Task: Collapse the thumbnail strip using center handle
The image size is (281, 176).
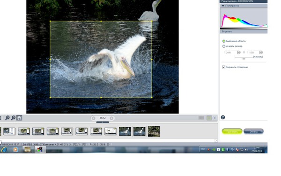Action: click(x=103, y=122)
